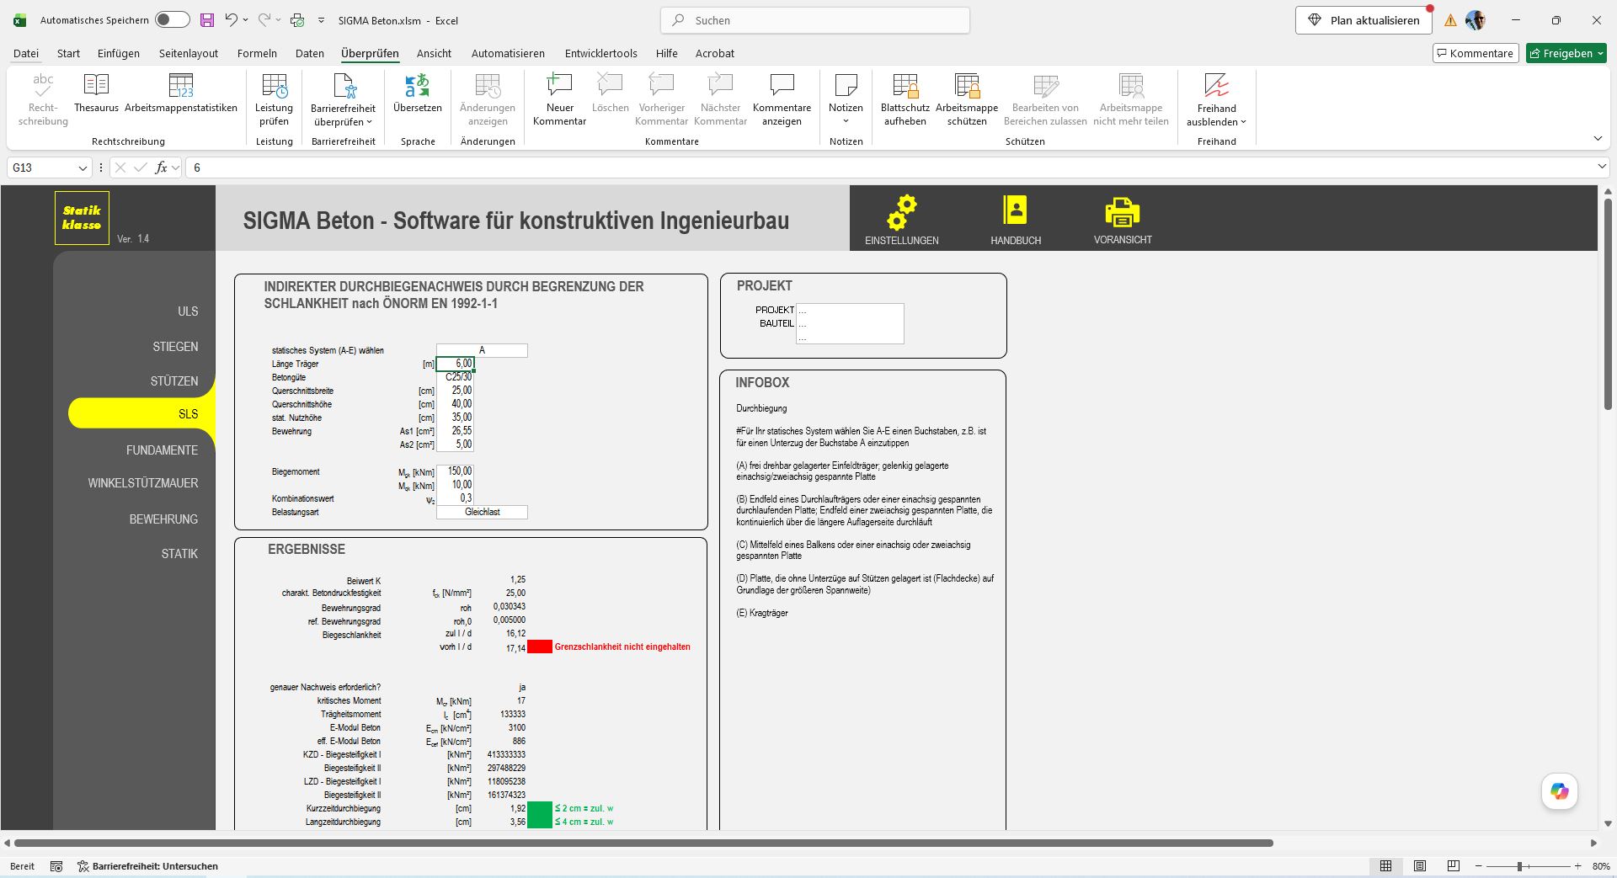
Task: Switch to the Einfügen ribbon tab
Action: pyautogui.click(x=119, y=53)
